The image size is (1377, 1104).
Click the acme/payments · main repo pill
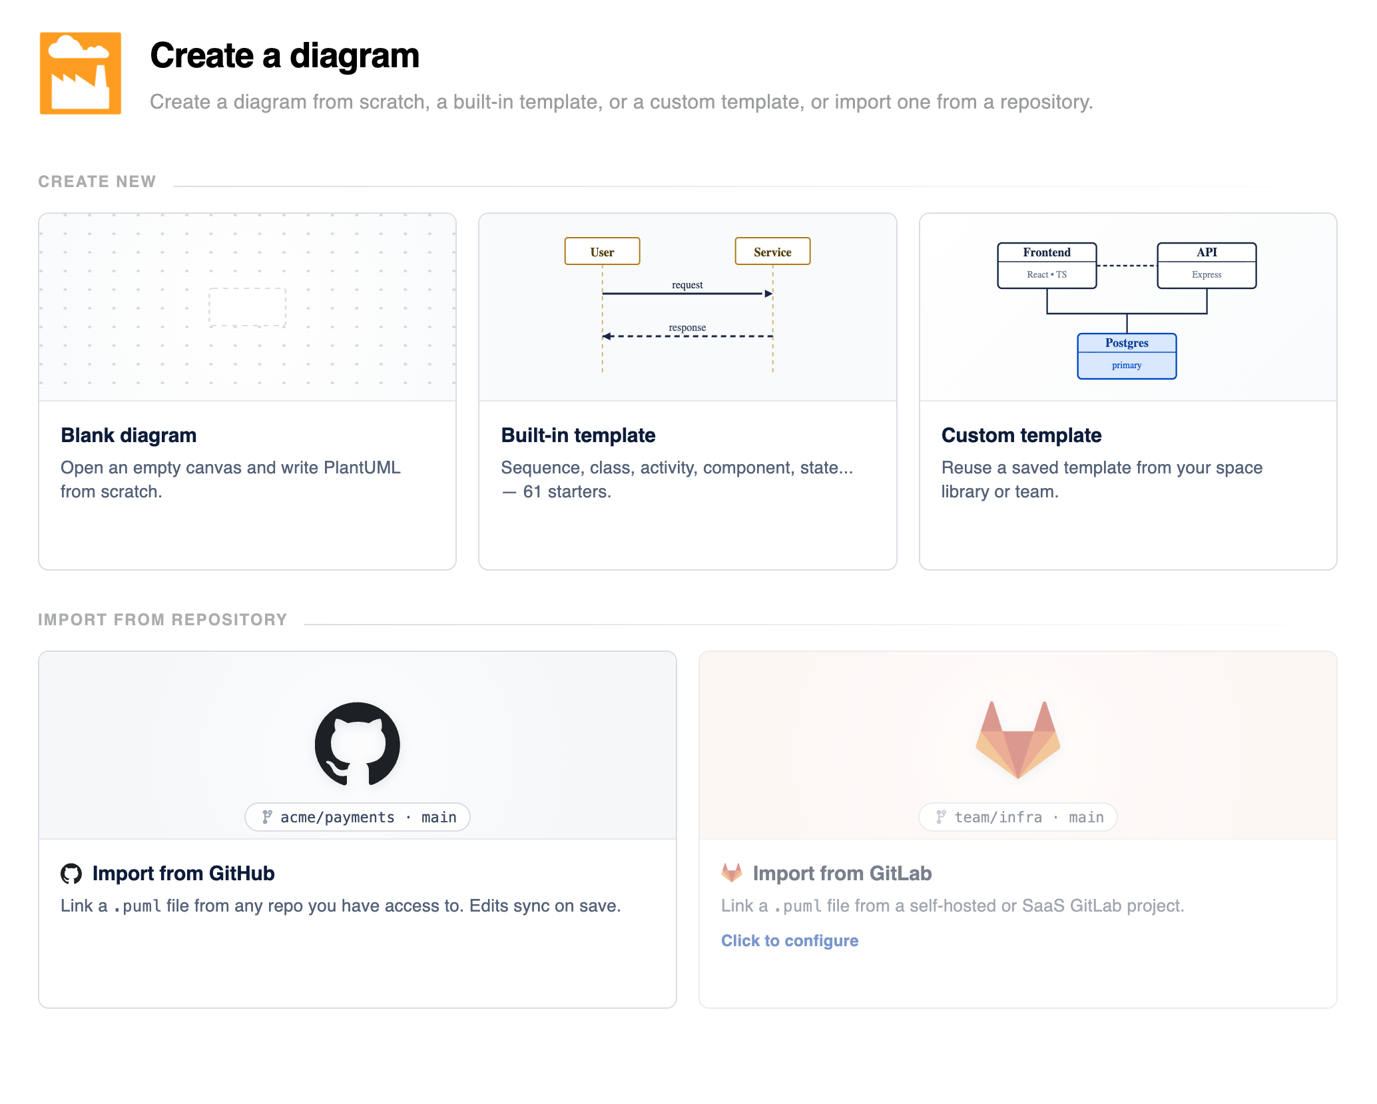tap(358, 817)
